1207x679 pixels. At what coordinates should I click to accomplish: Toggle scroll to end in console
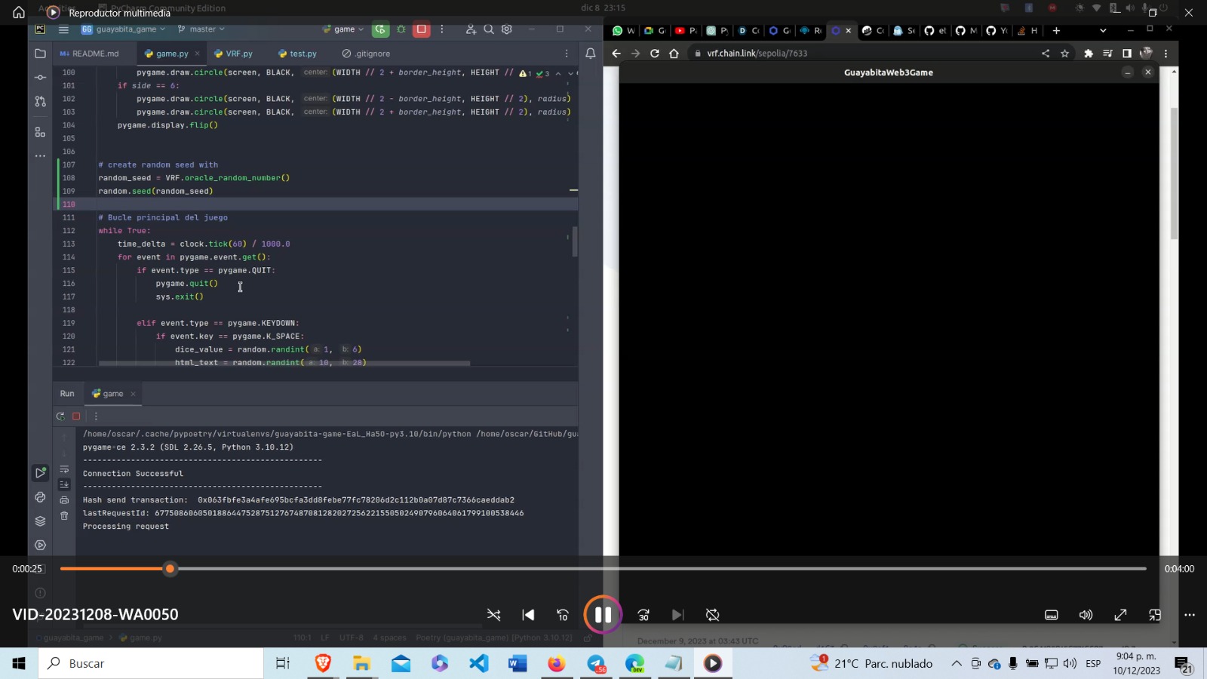64,484
